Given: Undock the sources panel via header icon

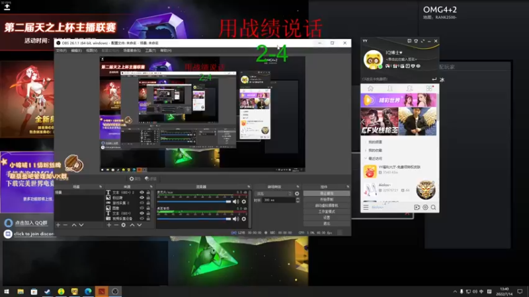Looking at the screenshot, I should click(x=151, y=187).
